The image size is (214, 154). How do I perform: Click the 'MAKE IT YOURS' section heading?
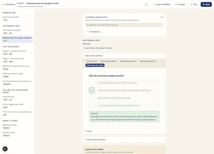tap(10, 121)
